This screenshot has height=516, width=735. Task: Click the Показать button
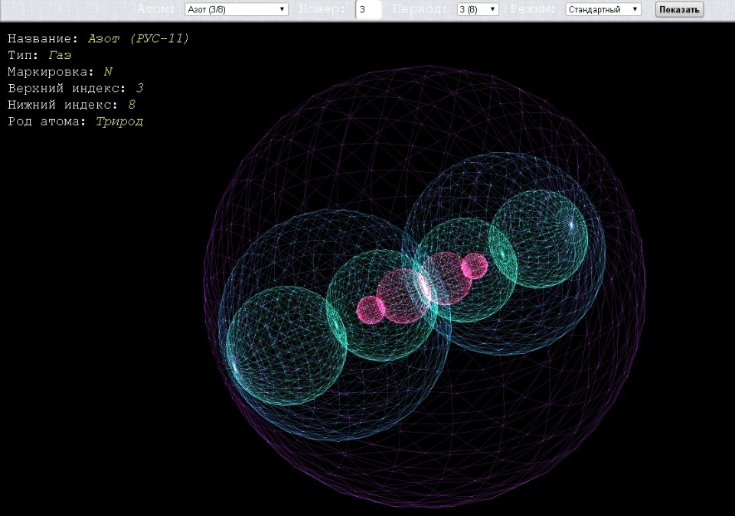coord(679,9)
